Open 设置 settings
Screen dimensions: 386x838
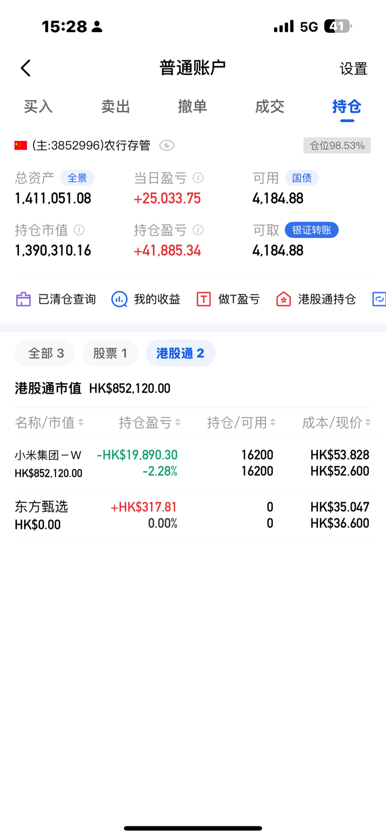[x=353, y=68]
